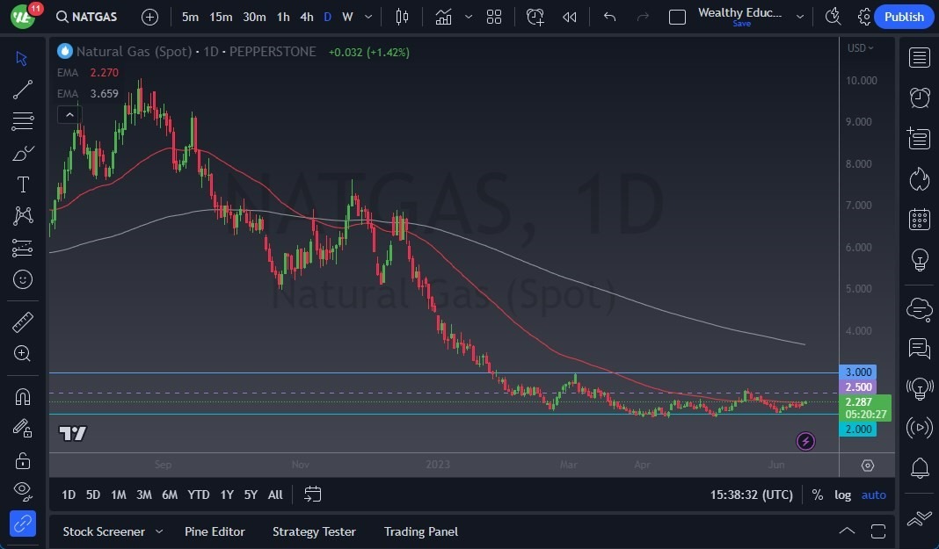Select the trend line drawing tool
Image resolution: width=939 pixels, height=549 pixels.
[x=22, y=90]
